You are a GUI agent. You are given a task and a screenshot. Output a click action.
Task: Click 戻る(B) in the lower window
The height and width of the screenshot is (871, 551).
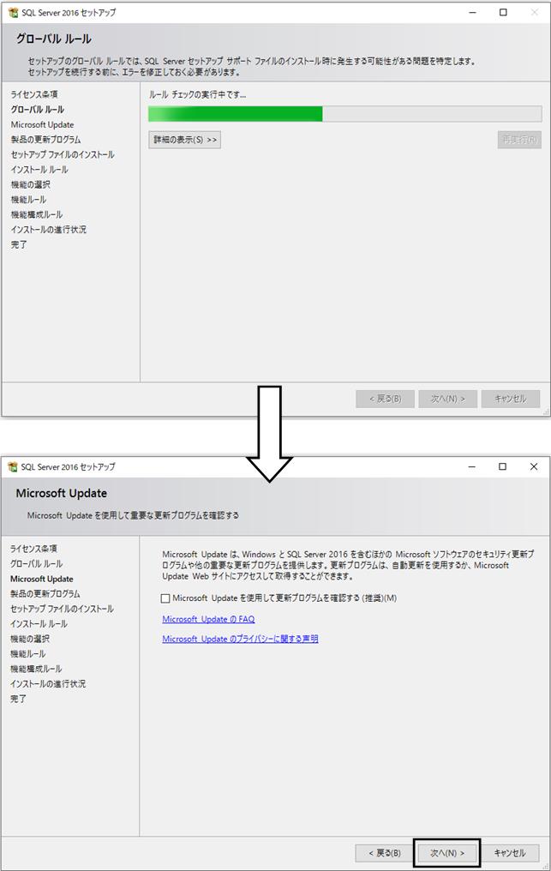click(x=385, y=853)
